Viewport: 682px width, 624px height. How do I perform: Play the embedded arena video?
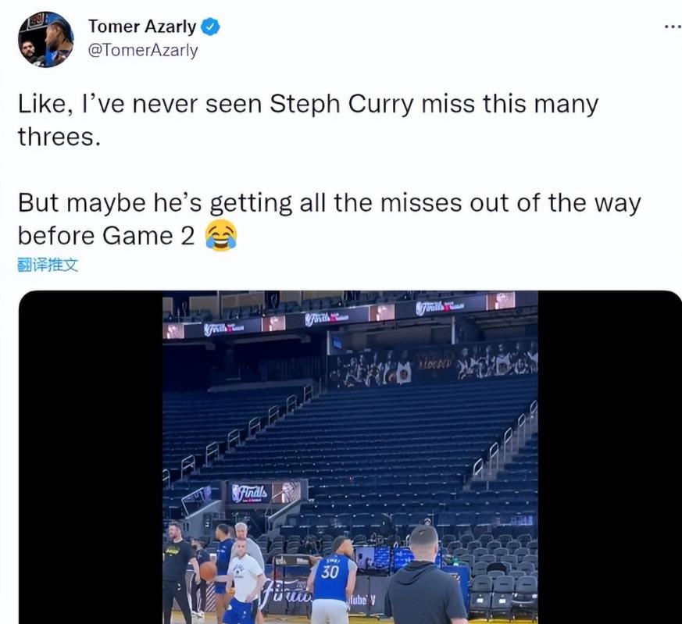pyautogui.click(x=350, y=457)
